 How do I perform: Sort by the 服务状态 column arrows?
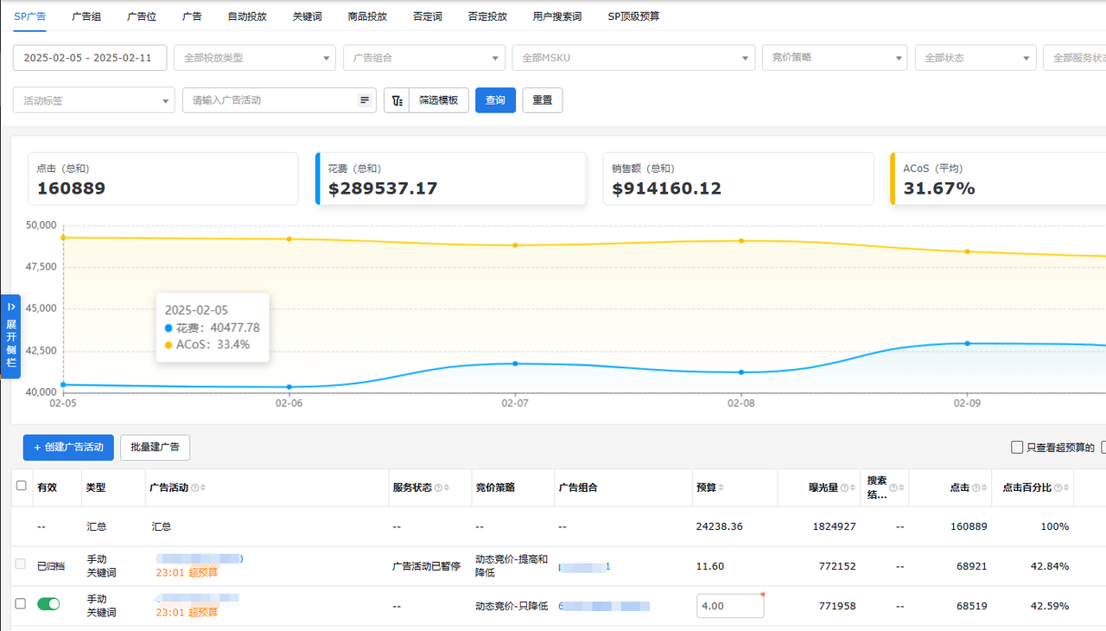pos(446,488)
